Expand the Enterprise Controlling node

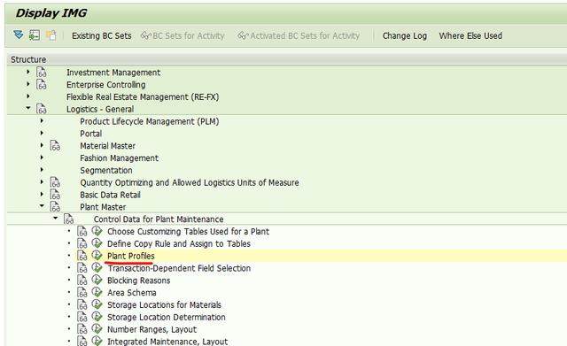click(28, 84)
